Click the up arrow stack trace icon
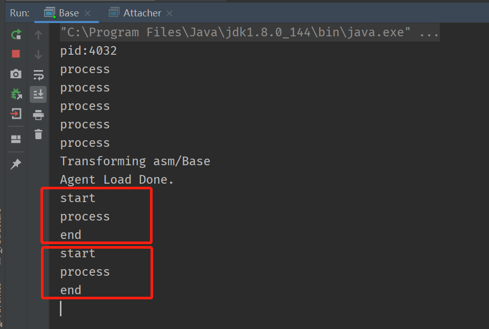 point(38,35)
